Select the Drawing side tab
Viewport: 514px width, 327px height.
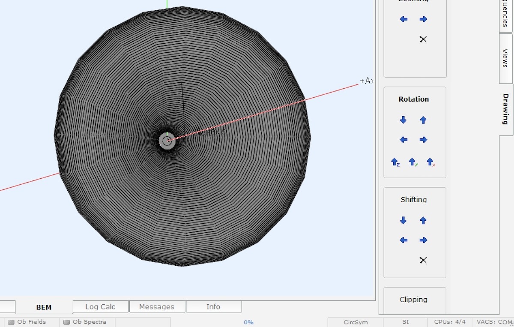(506, 109)
